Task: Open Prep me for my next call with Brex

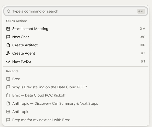Action: click(76, 120)
